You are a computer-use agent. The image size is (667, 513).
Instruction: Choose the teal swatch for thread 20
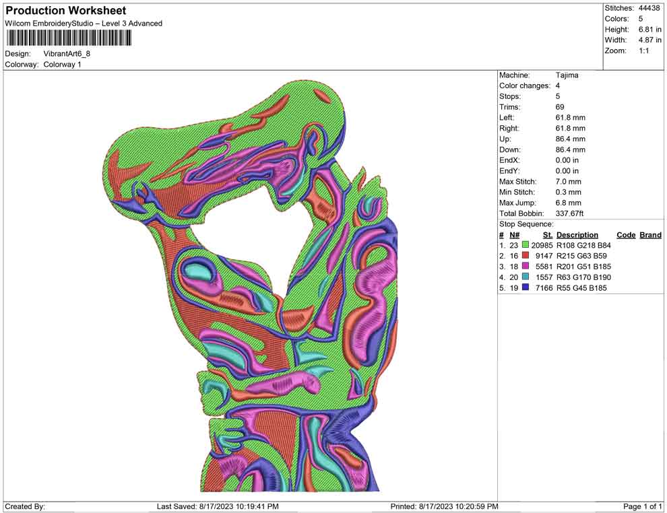526,277
